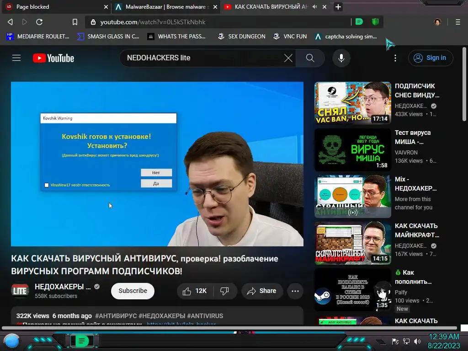468x351 pixels.
Task: Click the Sign in button
Action: pos(431,58)
